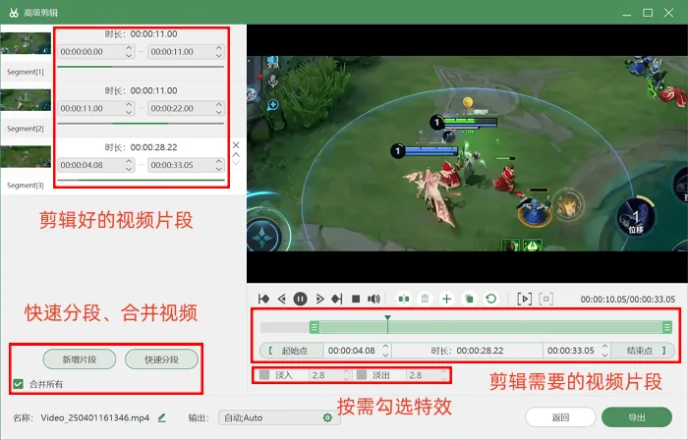The height and width of the screenshot is (440, 688).
Task: Increase Segment[3] start time with up arrow
Action: (x=129, y=161)
